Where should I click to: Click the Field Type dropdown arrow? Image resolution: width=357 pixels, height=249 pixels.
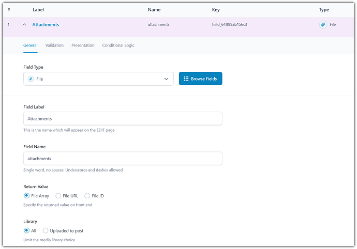point(166,79)
